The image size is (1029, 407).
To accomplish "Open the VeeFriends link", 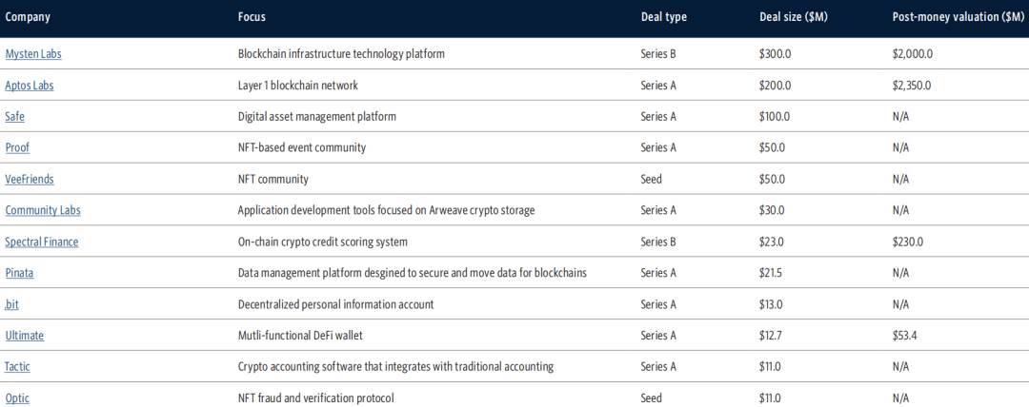I will pyautogui.click(x=30, y=180).
